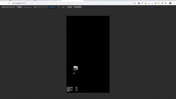This screenshot has width=176, height=99.
Task: Click the shield extension icon
Action: pos(155,3)
